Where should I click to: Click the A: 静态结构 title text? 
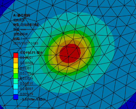click(x=22, y=15)
